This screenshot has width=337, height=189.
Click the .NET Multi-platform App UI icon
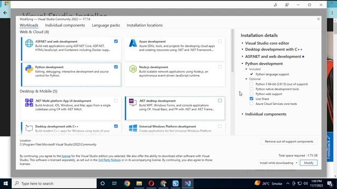tap(29, 103)
